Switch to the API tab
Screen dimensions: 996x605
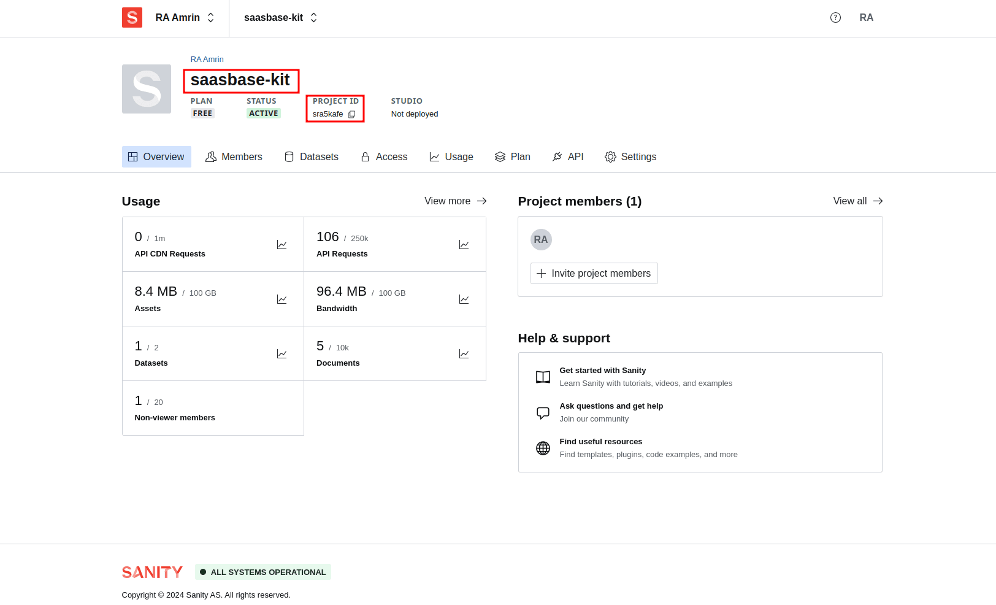(x=568, y=156)
